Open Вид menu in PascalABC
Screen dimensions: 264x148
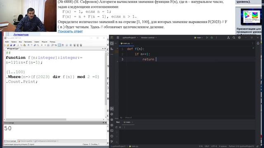tap(20, 42)
